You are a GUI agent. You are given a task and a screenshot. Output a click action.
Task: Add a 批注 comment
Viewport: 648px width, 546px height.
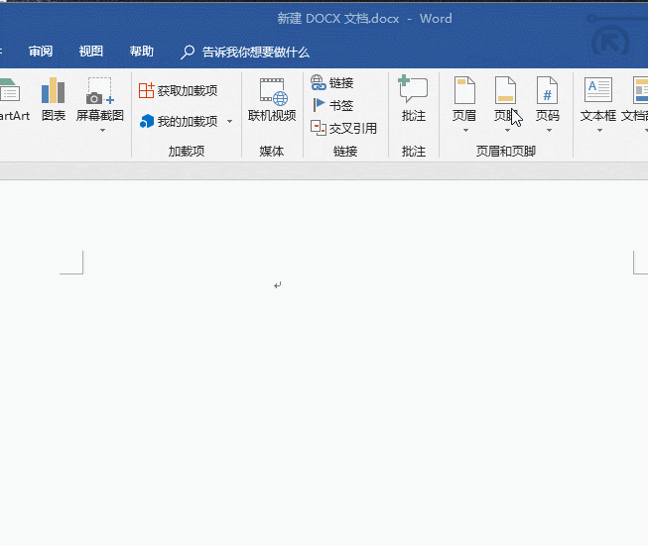413,99
